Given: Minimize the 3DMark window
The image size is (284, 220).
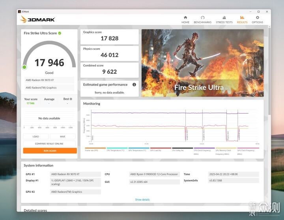Looking at the screenshot, I should (x=250, y=11).
